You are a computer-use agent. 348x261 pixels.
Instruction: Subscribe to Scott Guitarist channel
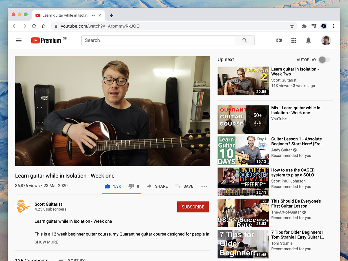(x=193, y=207)
